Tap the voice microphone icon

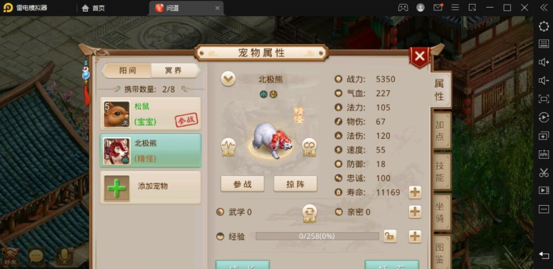(64, 256)
